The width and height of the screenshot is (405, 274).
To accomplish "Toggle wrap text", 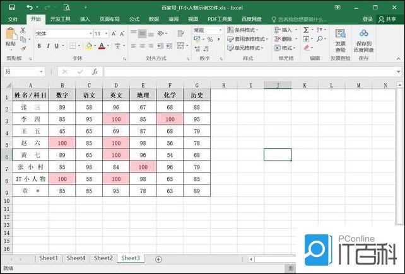I will pyautogui.click(x=181, y=33).
